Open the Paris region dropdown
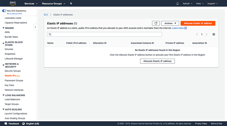The height and width of the screenshot is (126, 227). tap(200, 4)
